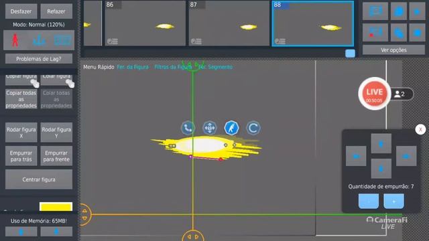
Task: Click Empurrar para trás
Action: [21, 156]
